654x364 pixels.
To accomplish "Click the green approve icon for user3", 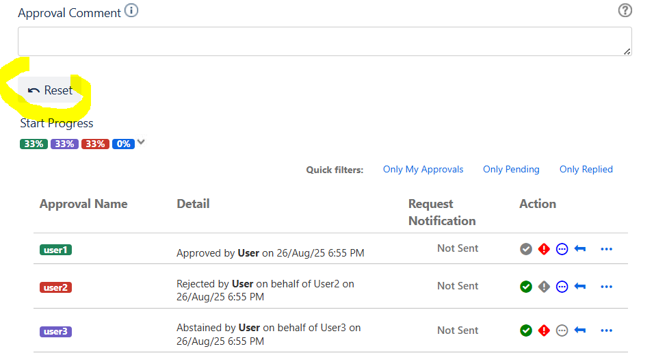I will pos(526,330).
